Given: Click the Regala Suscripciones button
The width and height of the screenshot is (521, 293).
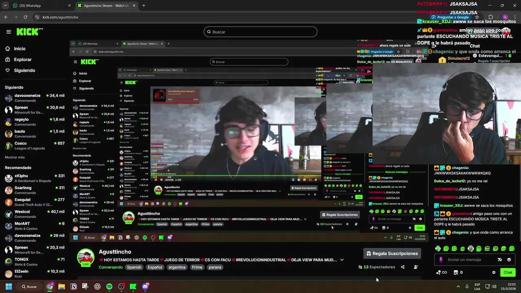Looking at the screenshot, I should click(392, 254).
